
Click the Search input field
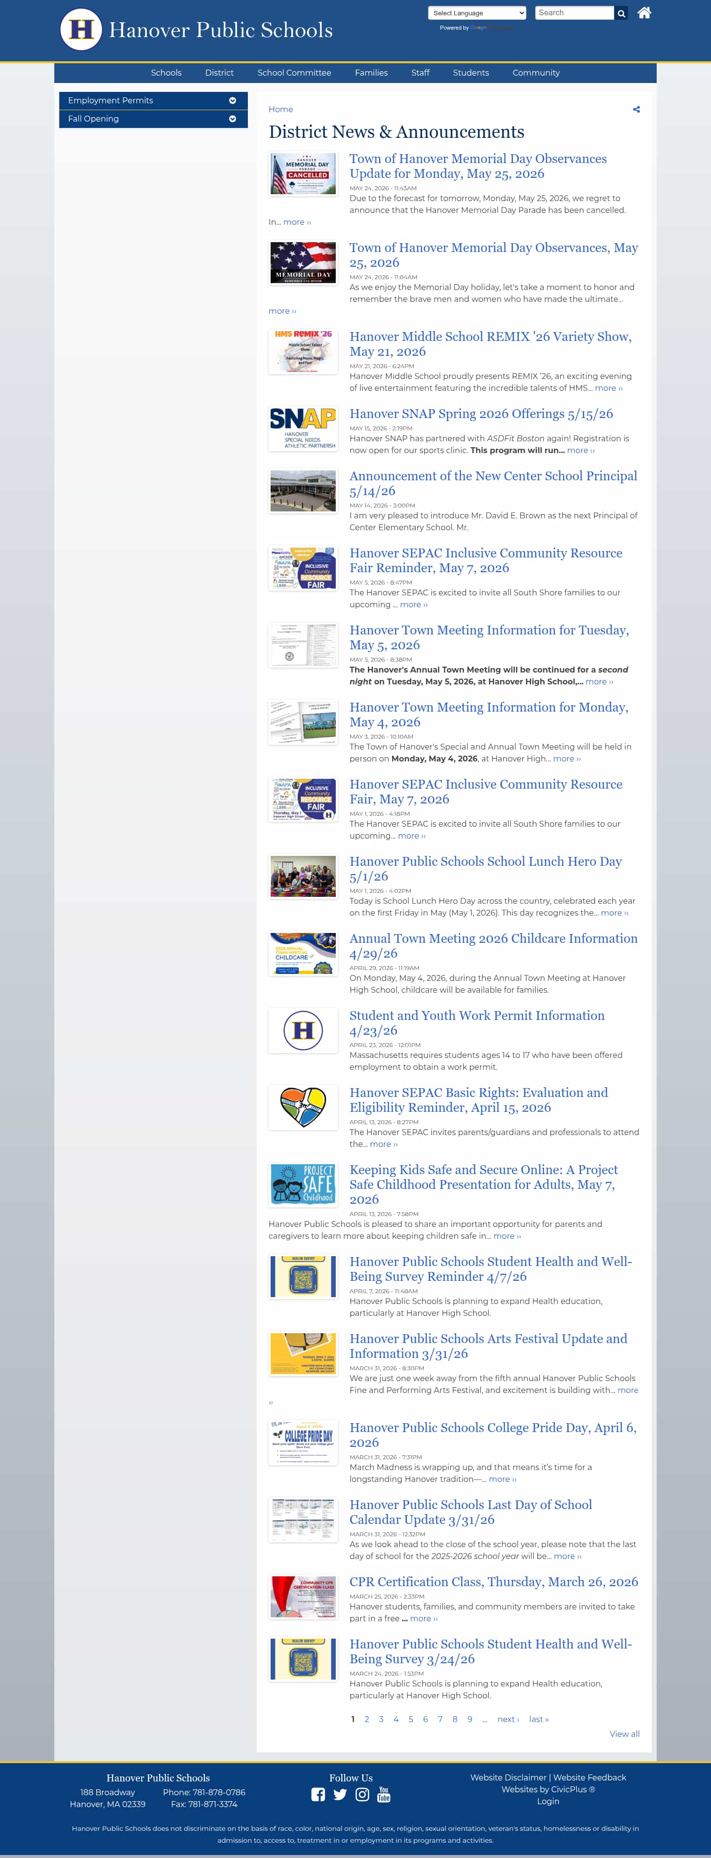575,13
